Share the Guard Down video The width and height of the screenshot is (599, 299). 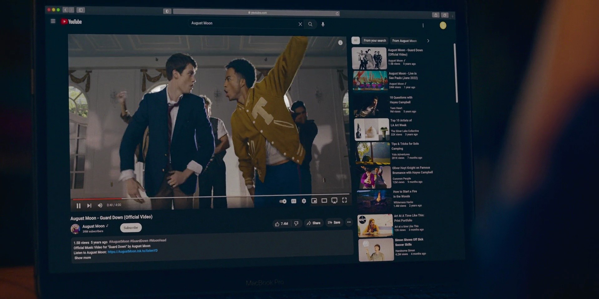pos(314,223)
